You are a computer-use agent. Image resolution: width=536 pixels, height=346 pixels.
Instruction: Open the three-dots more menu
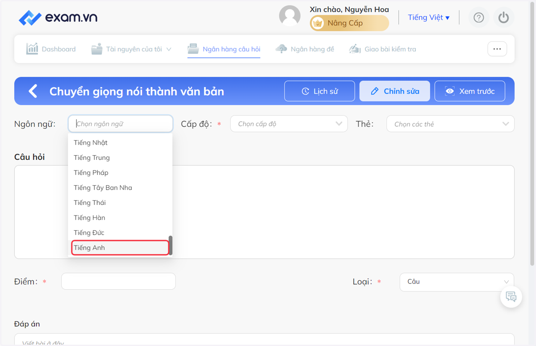497,49
